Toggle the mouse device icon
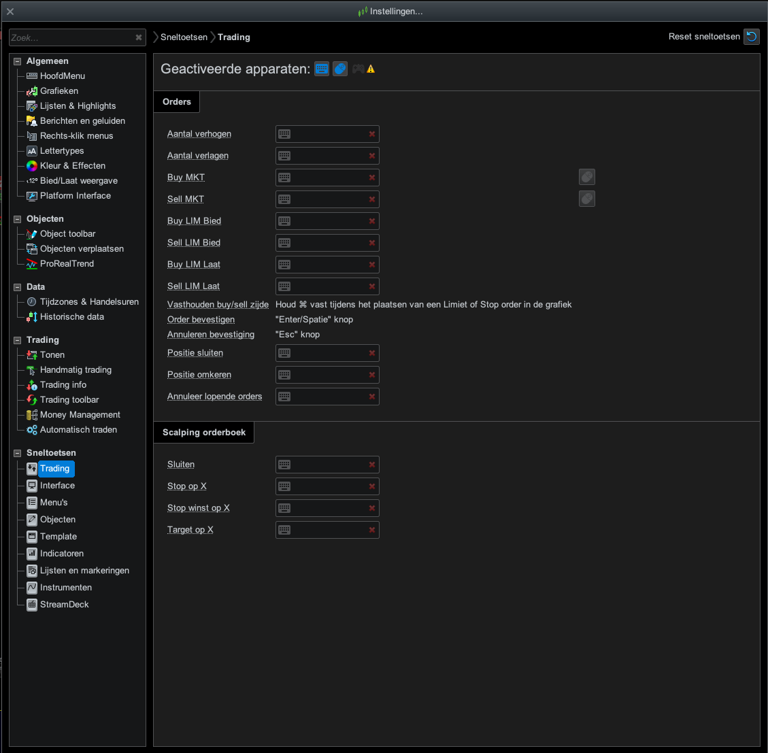768x753 pixels. click(x=340, y=69)
